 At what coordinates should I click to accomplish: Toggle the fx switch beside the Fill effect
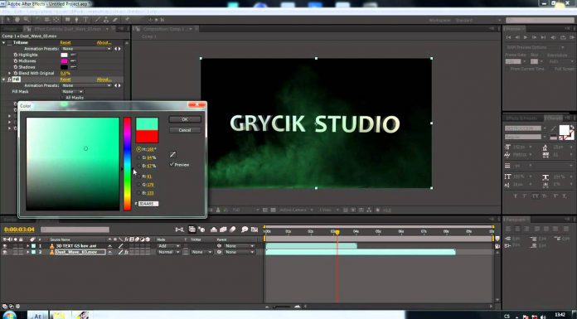[9, 80]
